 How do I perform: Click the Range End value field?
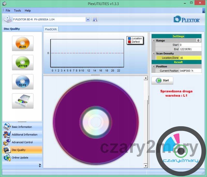(x=190, y=49)
